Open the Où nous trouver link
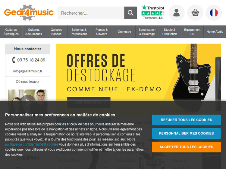This screenshot has height=169, width=226. pyautogui.click(x=28, y=82)
